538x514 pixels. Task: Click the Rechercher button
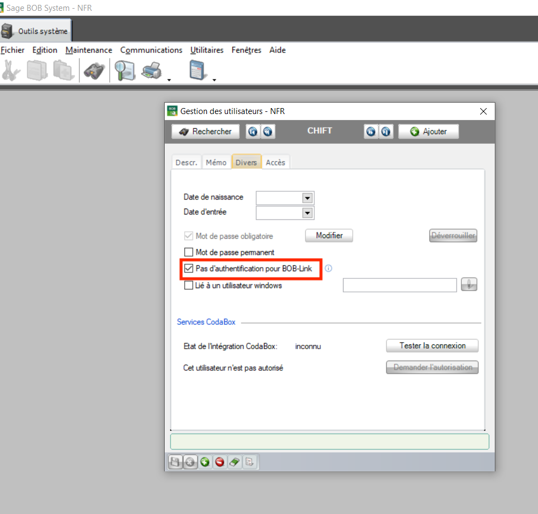click(205, 131)
